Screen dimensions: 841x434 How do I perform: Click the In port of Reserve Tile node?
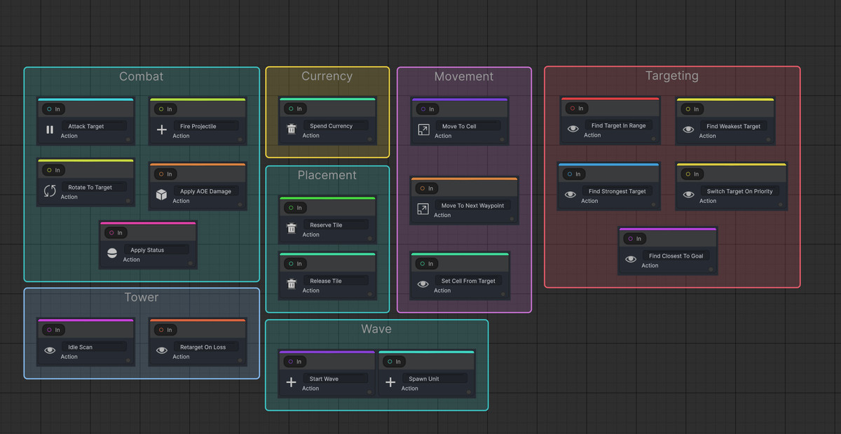click(x=294, y=208)
